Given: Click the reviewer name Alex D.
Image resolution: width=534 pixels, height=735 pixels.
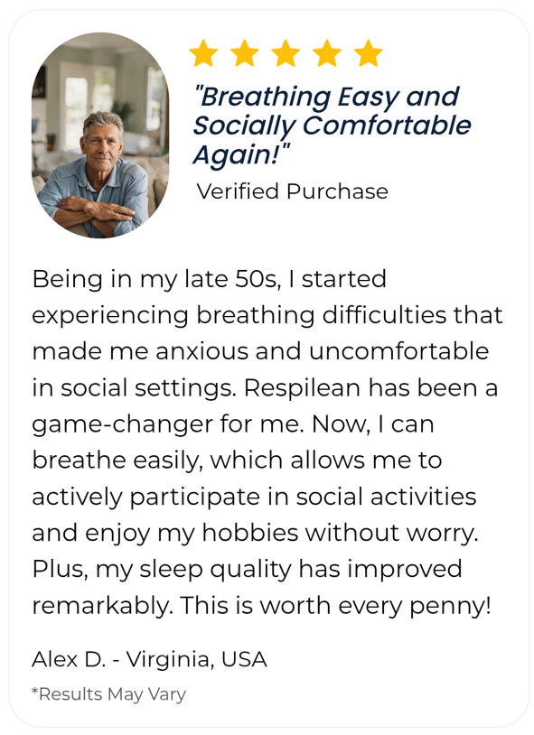Looking at the screenshot, I should [x=69, y=659].
